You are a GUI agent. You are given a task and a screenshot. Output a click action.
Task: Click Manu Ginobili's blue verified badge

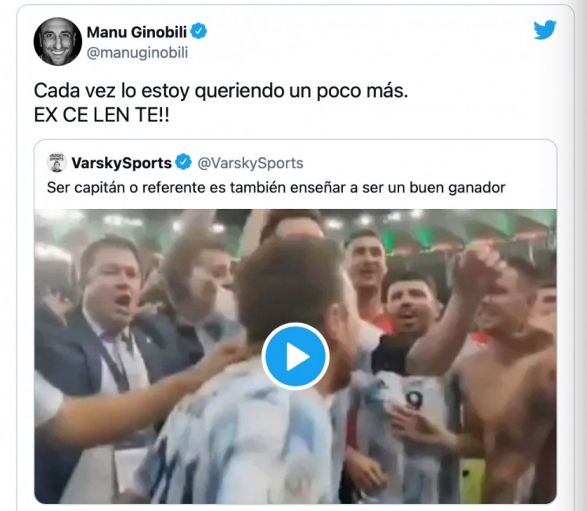[199, 31]
